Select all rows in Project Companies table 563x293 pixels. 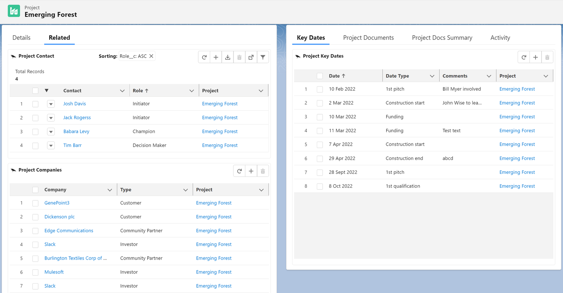click(35, 190)
